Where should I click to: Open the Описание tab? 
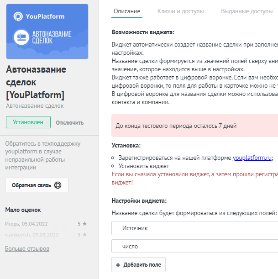pyautogui.click(x=127, y=11)
